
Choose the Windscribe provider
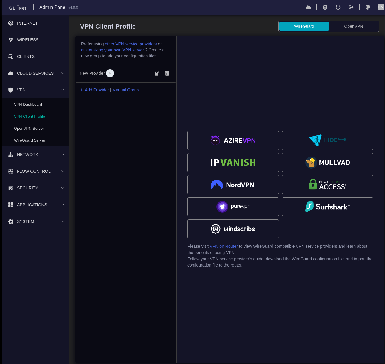pyautogui.click(x=233, y=229)
